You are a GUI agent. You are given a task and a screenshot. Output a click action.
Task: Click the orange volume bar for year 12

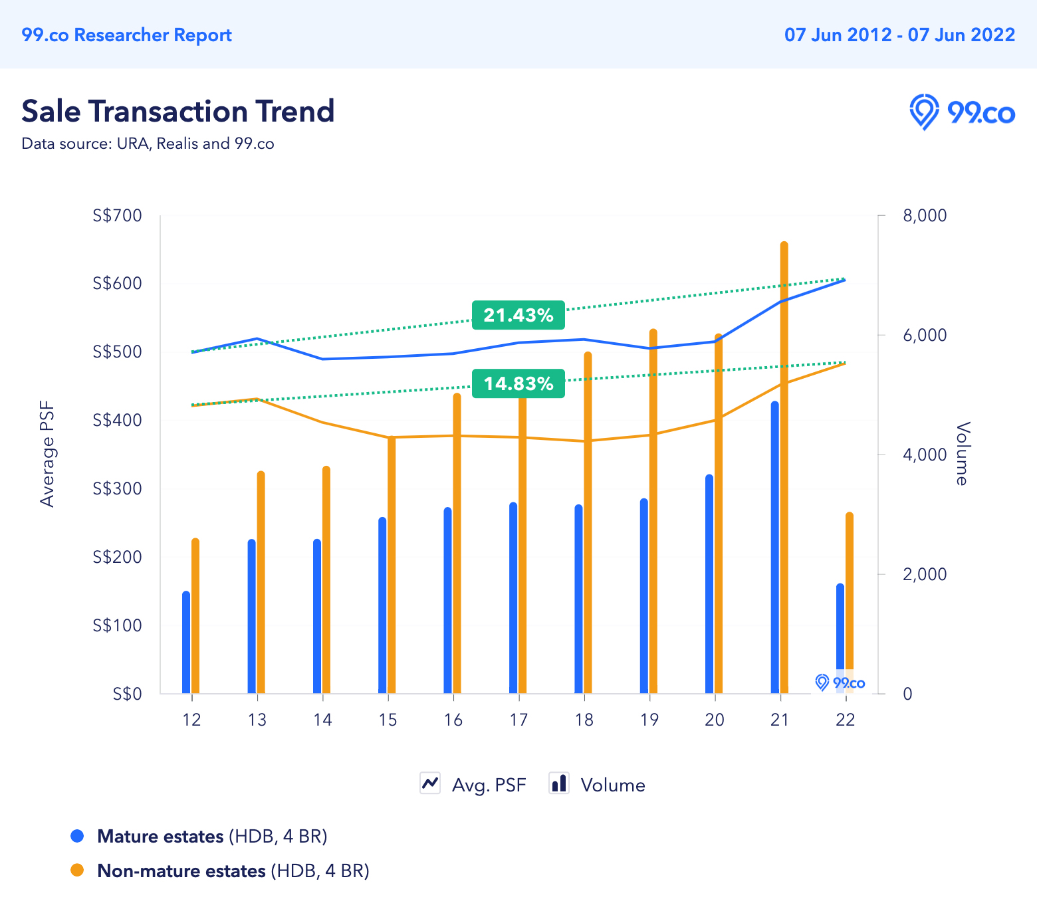pos(195,616)
